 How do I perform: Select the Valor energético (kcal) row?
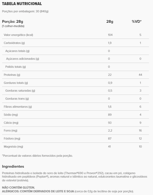point(75,35)
